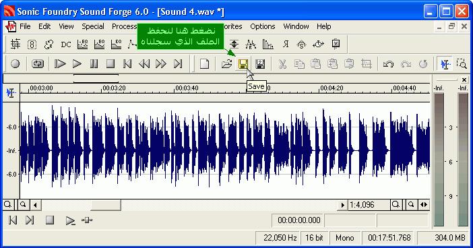This screenshot has height=248, width=473.
Task: Open an existing file with the folder icon
Action: point(226,63)
